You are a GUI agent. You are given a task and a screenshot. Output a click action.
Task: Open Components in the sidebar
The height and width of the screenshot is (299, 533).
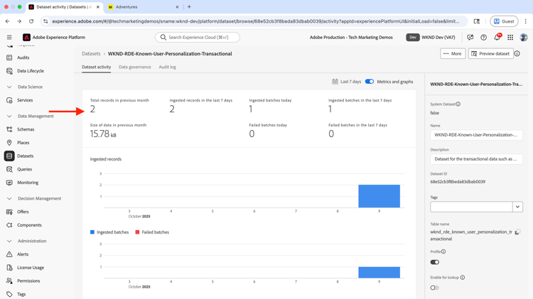click(x=29, y=225)
